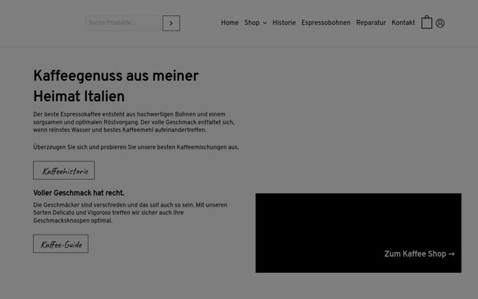Viewport: 478px width, 299px height.
Task: Select heading Kaffeegenuss aus meiner Heimat Italien
Action: click(116, 86)
